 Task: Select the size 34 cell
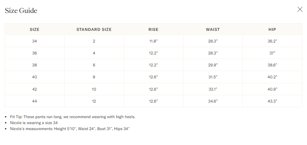pos(34,41)
